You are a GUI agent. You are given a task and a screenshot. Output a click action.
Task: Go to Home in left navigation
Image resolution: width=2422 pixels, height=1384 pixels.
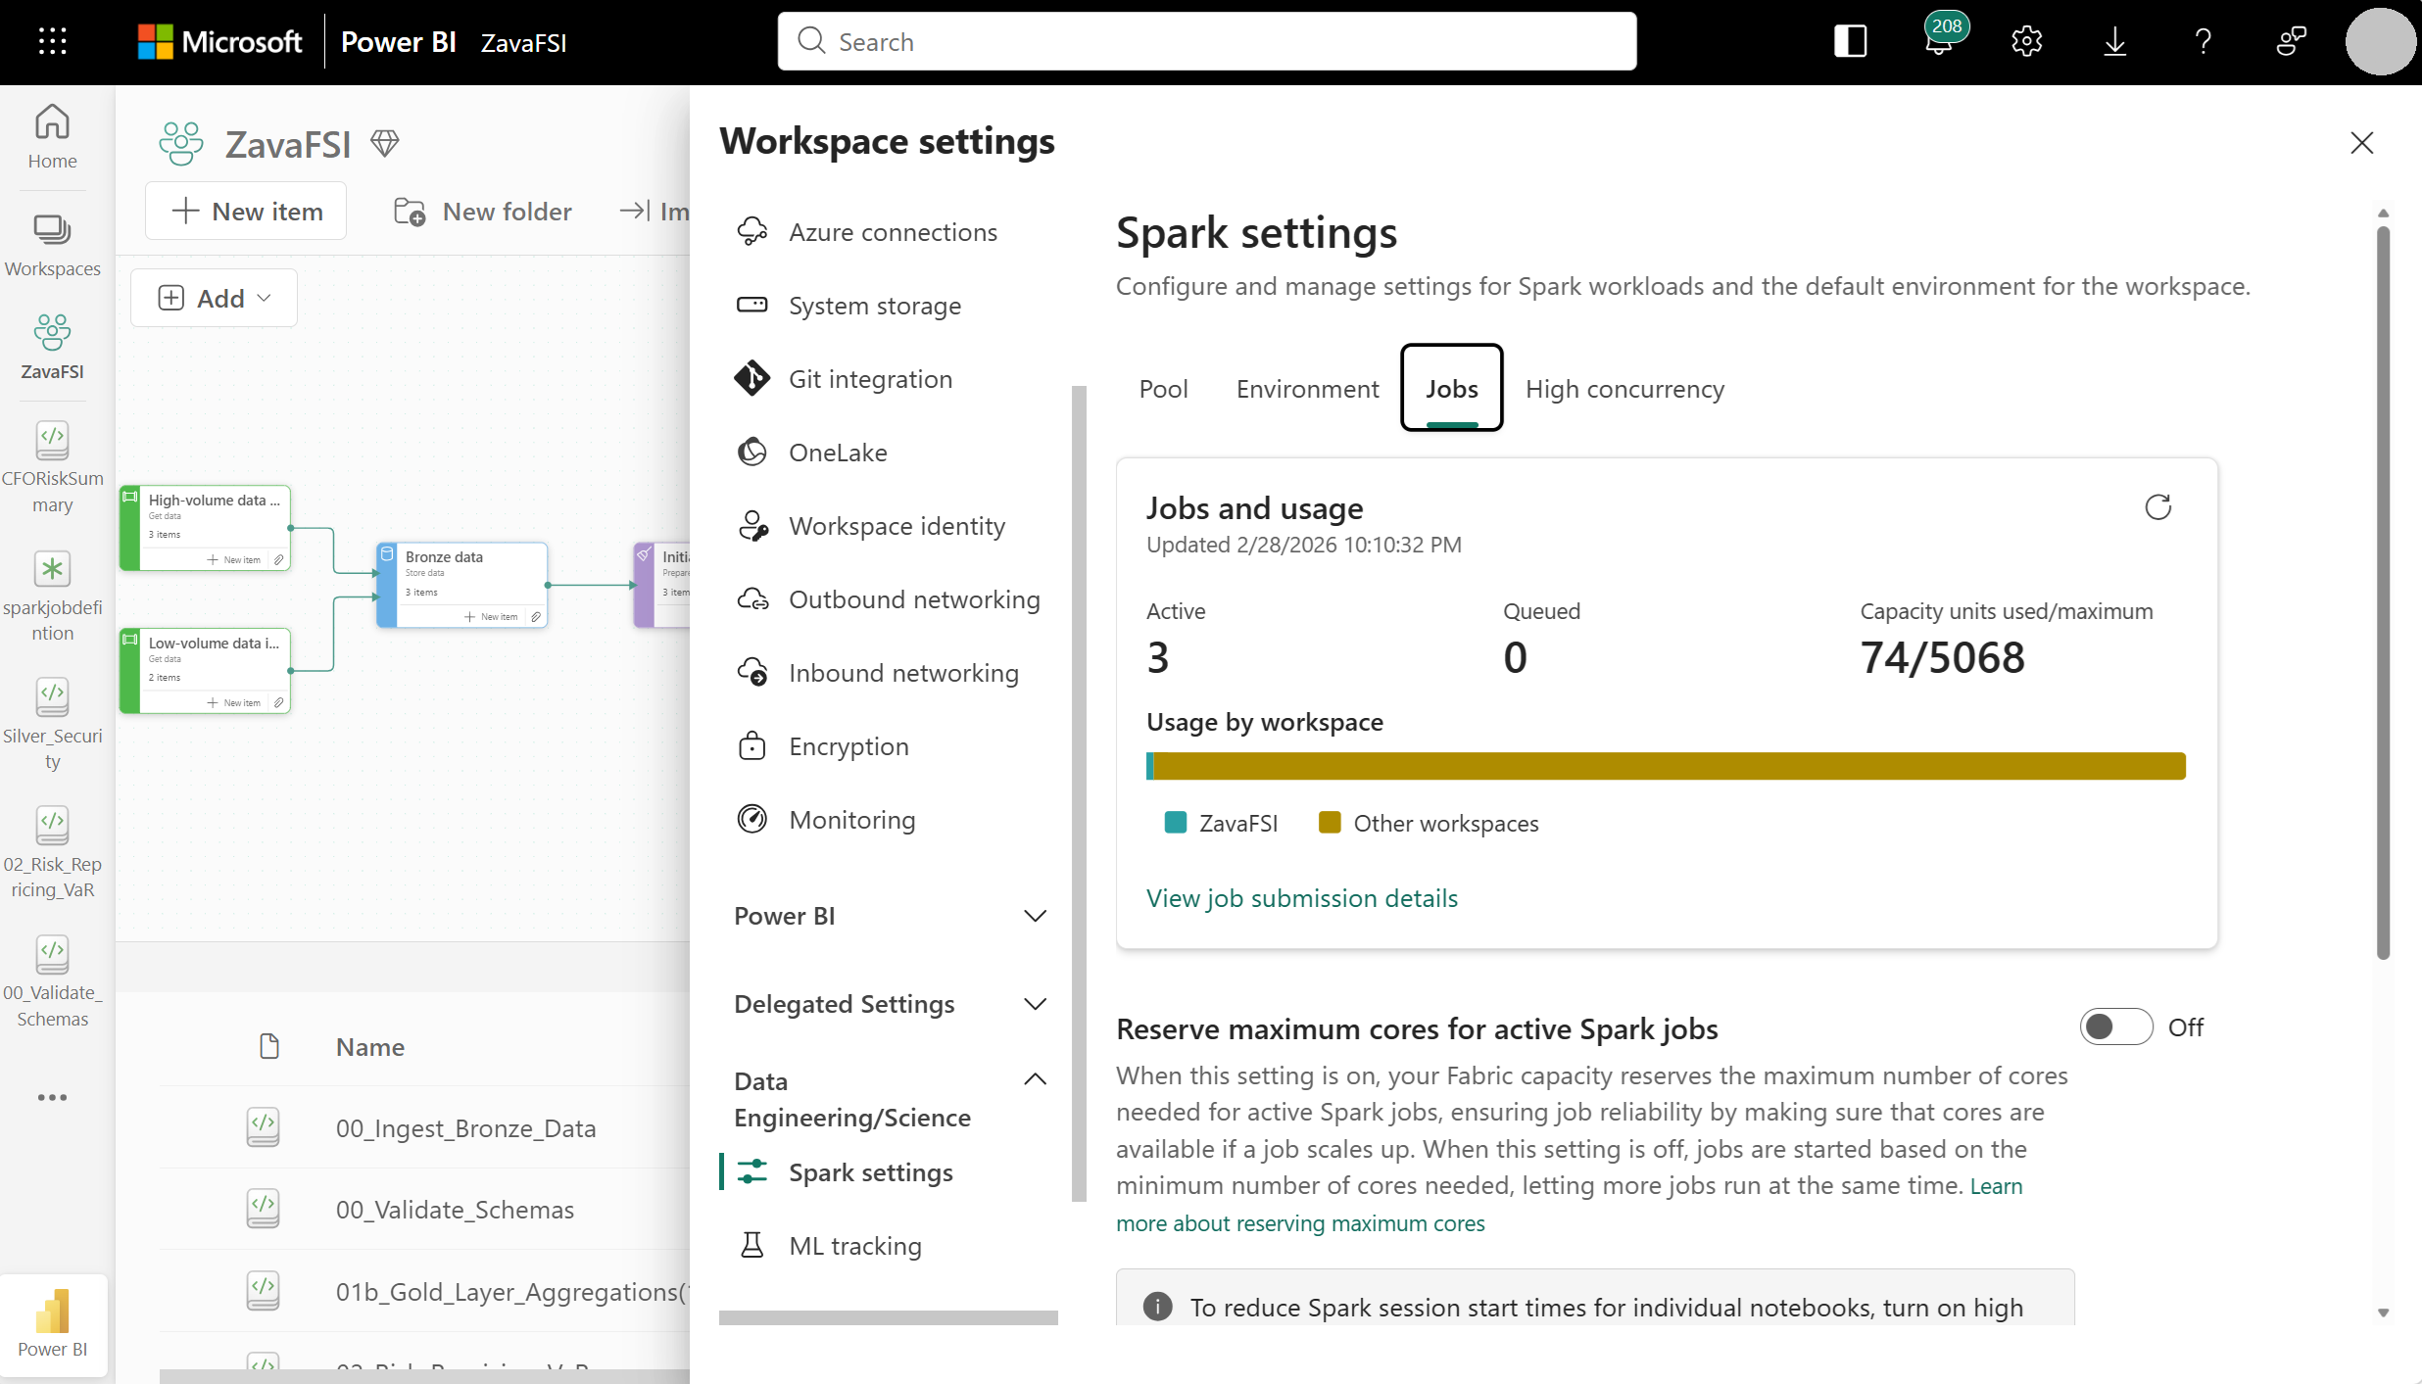pyautogui.click(x=52, y=137)
